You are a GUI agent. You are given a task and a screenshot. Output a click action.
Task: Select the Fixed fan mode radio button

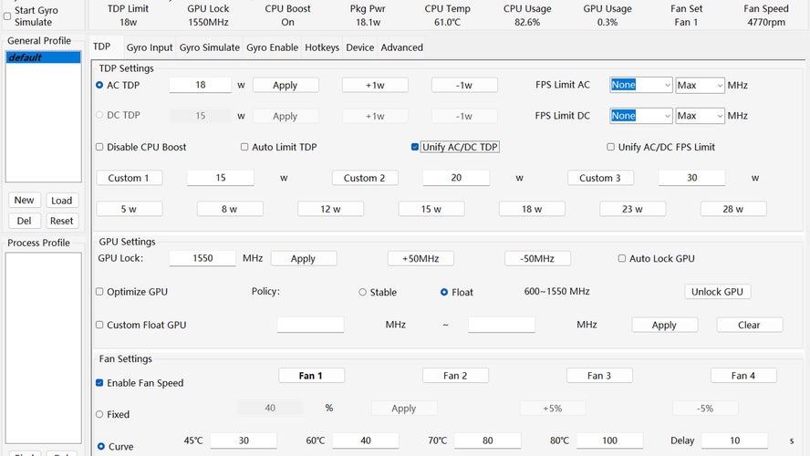(x=99, y=414)
